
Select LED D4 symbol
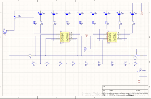pyautogui.click(x=93, y=14)
